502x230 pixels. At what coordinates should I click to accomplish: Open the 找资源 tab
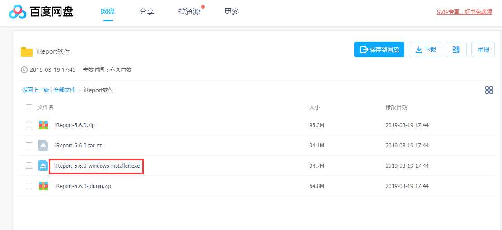[x=189, y=12]
